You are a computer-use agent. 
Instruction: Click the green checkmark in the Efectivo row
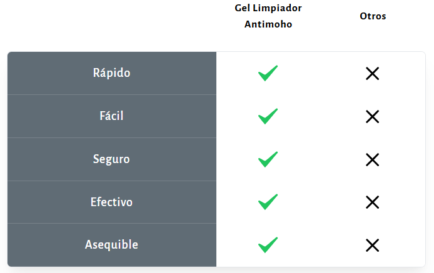point(268,202)
